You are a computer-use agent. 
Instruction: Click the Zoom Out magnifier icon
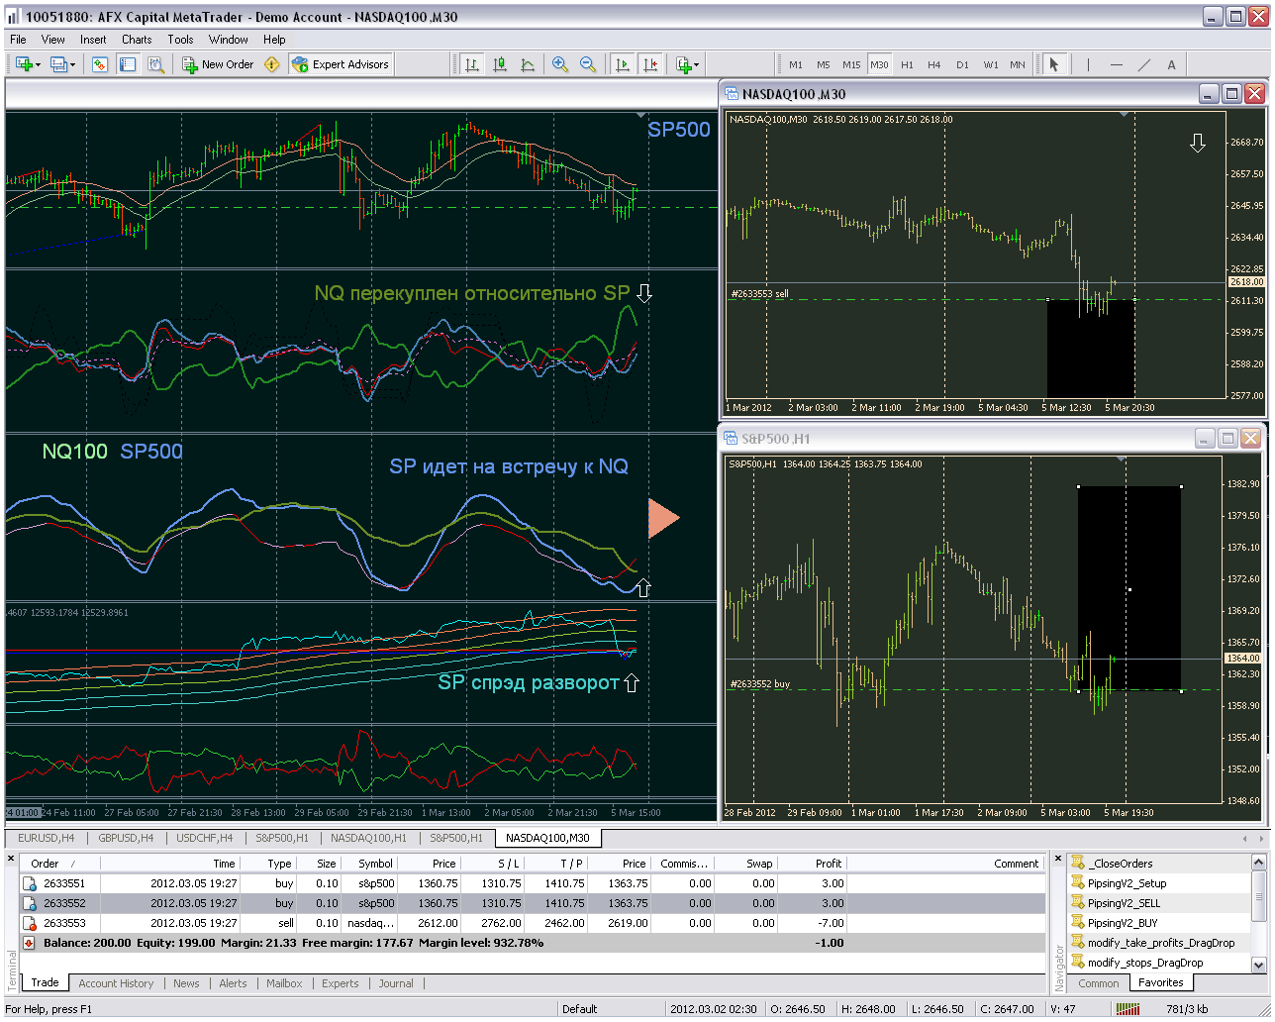[x=588, y=64]
